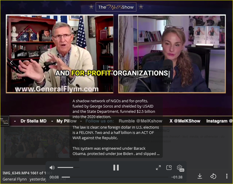Screen dimensions: 233x184
Task: Pause the video playback
Action: click(x=116, y=168)
